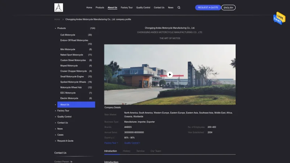
Task: Select Electric Motorcycle category
Action: point(69,98)
